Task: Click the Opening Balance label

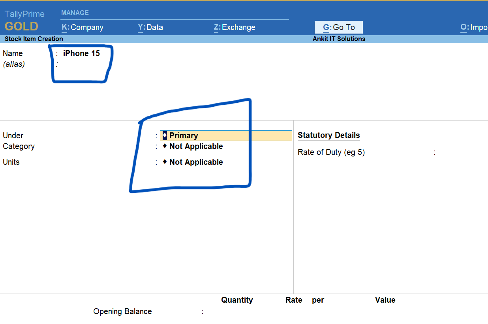Action: [x=122, y=311]
